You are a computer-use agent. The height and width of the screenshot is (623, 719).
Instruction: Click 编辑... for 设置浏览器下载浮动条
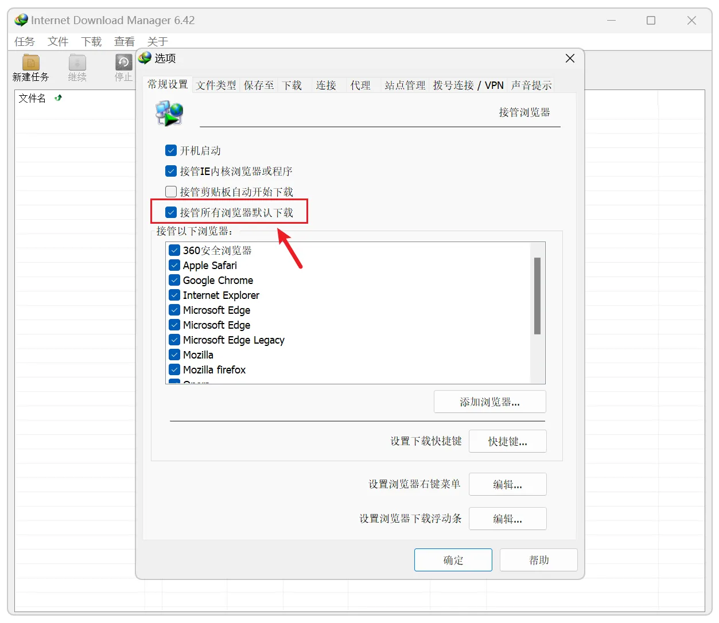(508, 519)
